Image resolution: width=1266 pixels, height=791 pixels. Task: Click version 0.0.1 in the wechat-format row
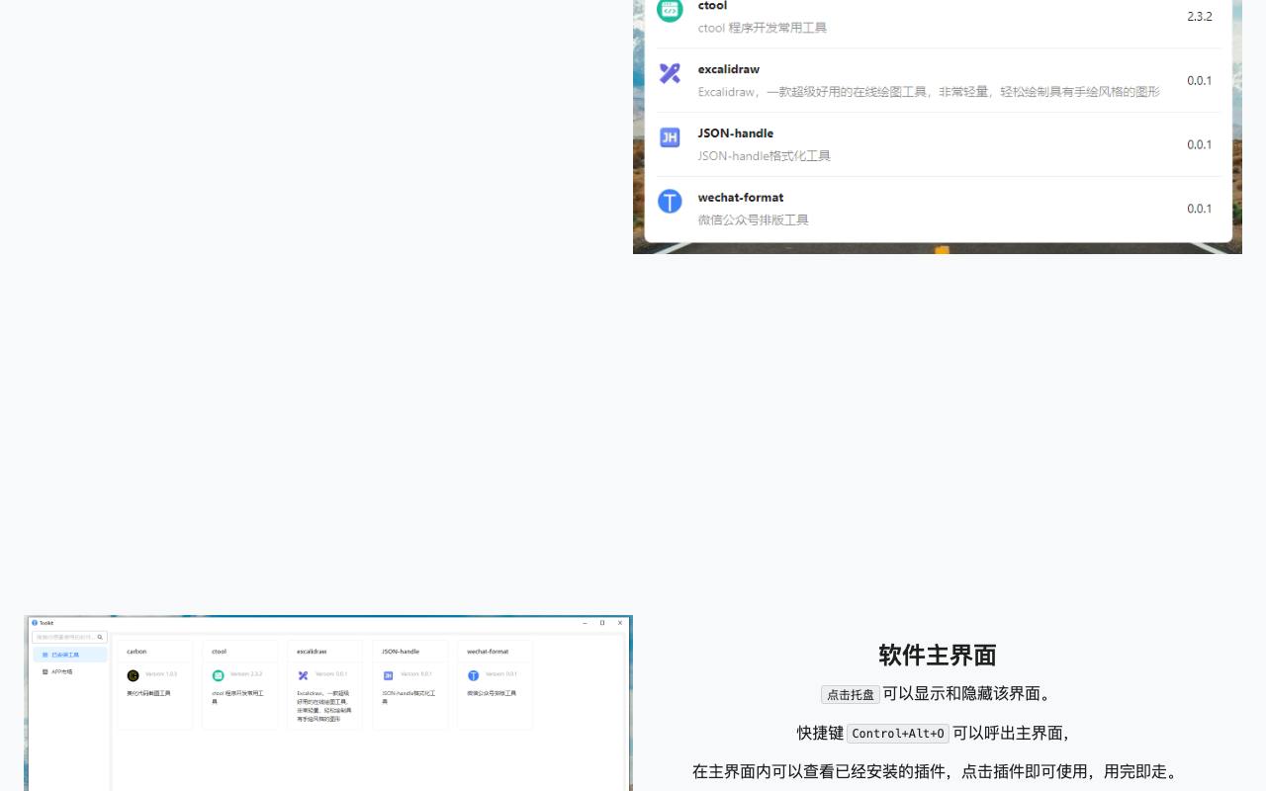pos(1200,209)
